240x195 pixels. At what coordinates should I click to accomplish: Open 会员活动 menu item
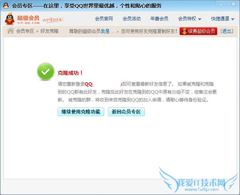(132, 19)
